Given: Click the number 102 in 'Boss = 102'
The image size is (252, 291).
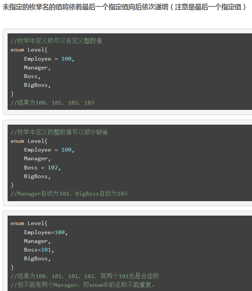Looking at the screenshot, I should click(53, 167).
